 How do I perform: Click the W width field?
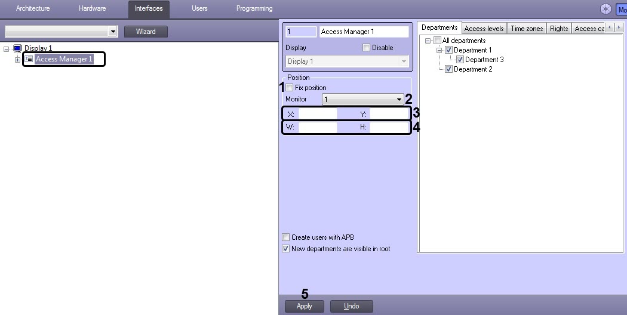pos(318,127)
